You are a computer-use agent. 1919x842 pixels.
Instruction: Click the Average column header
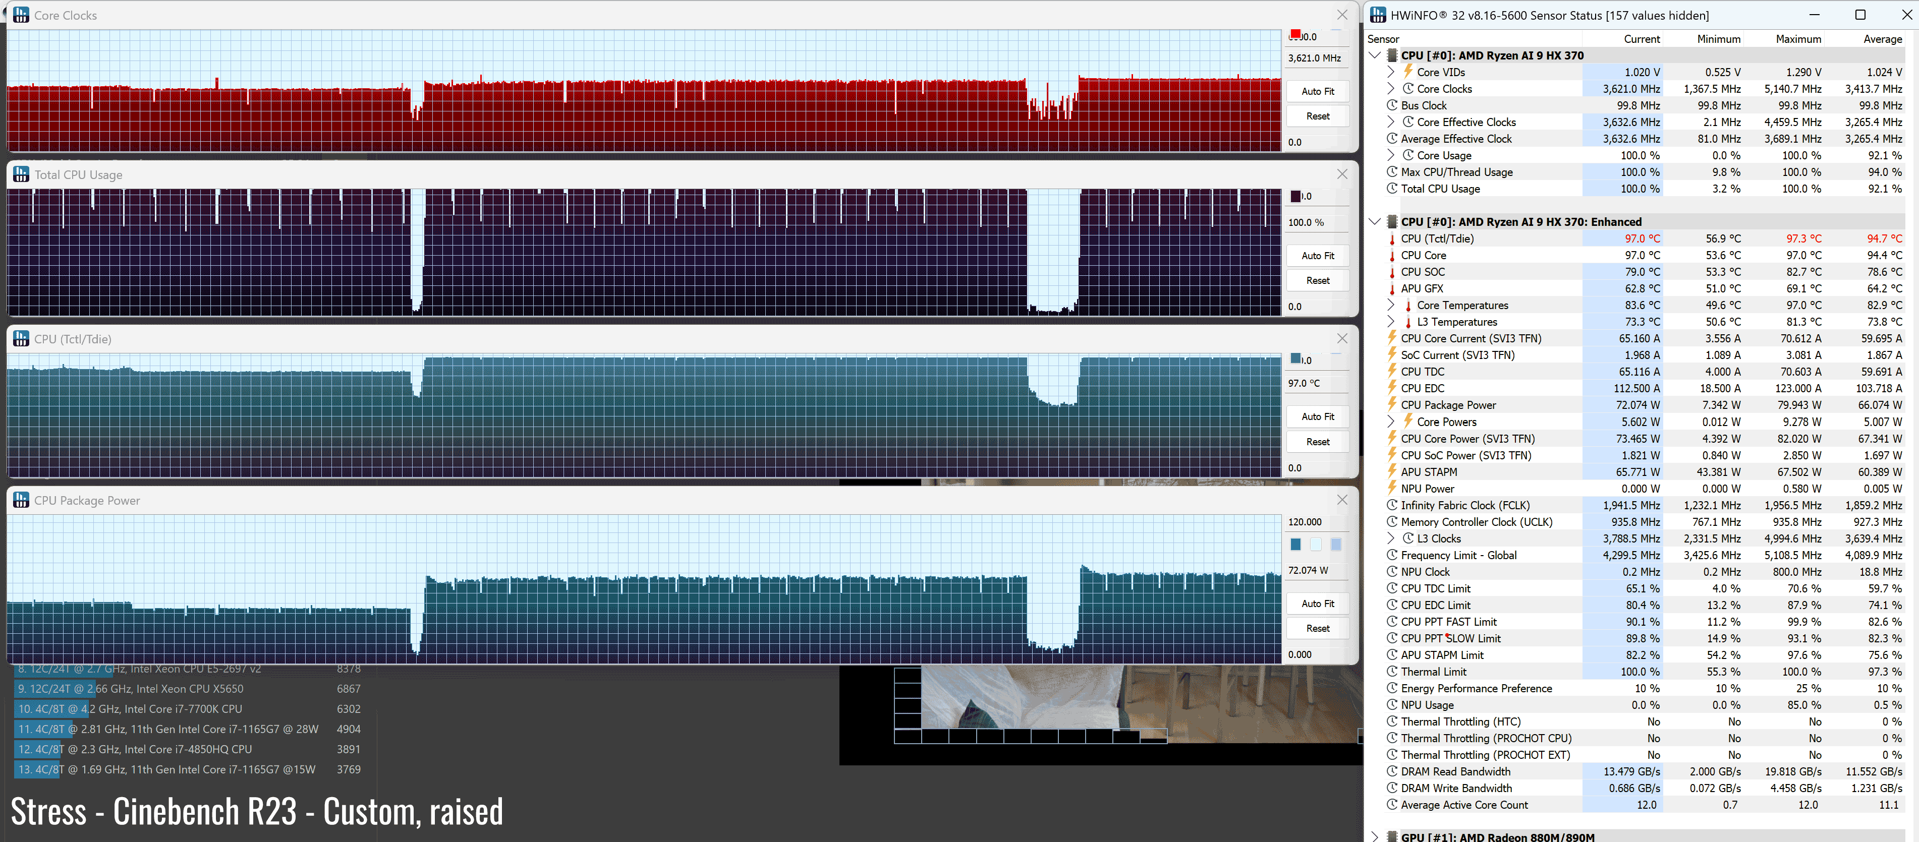[1882, 39]
